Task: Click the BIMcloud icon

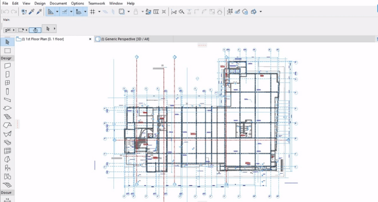Action: click(x=245, y=12)
